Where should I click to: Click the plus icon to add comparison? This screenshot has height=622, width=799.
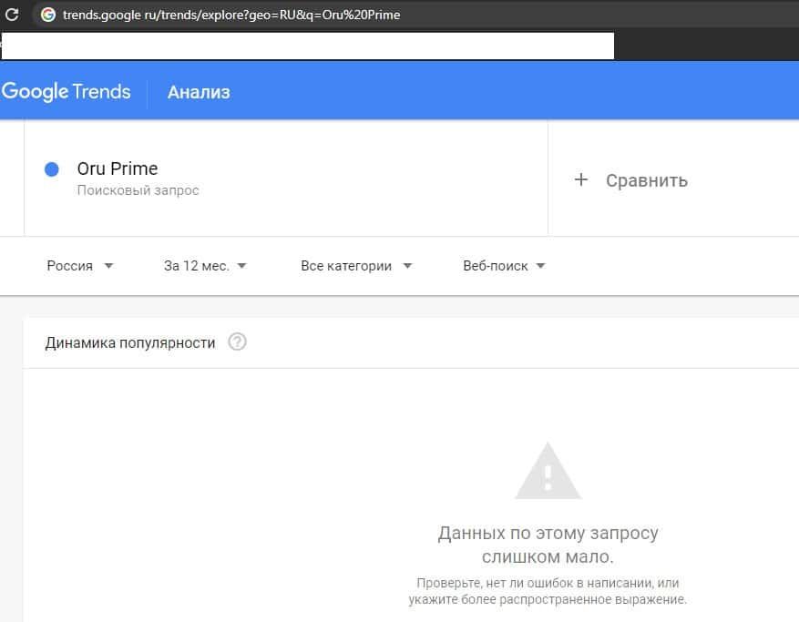(581, 179)
